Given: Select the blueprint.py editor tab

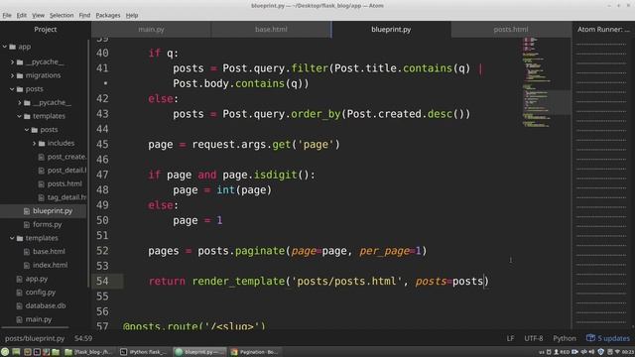Looking at the screenshot, I should 391,29.
